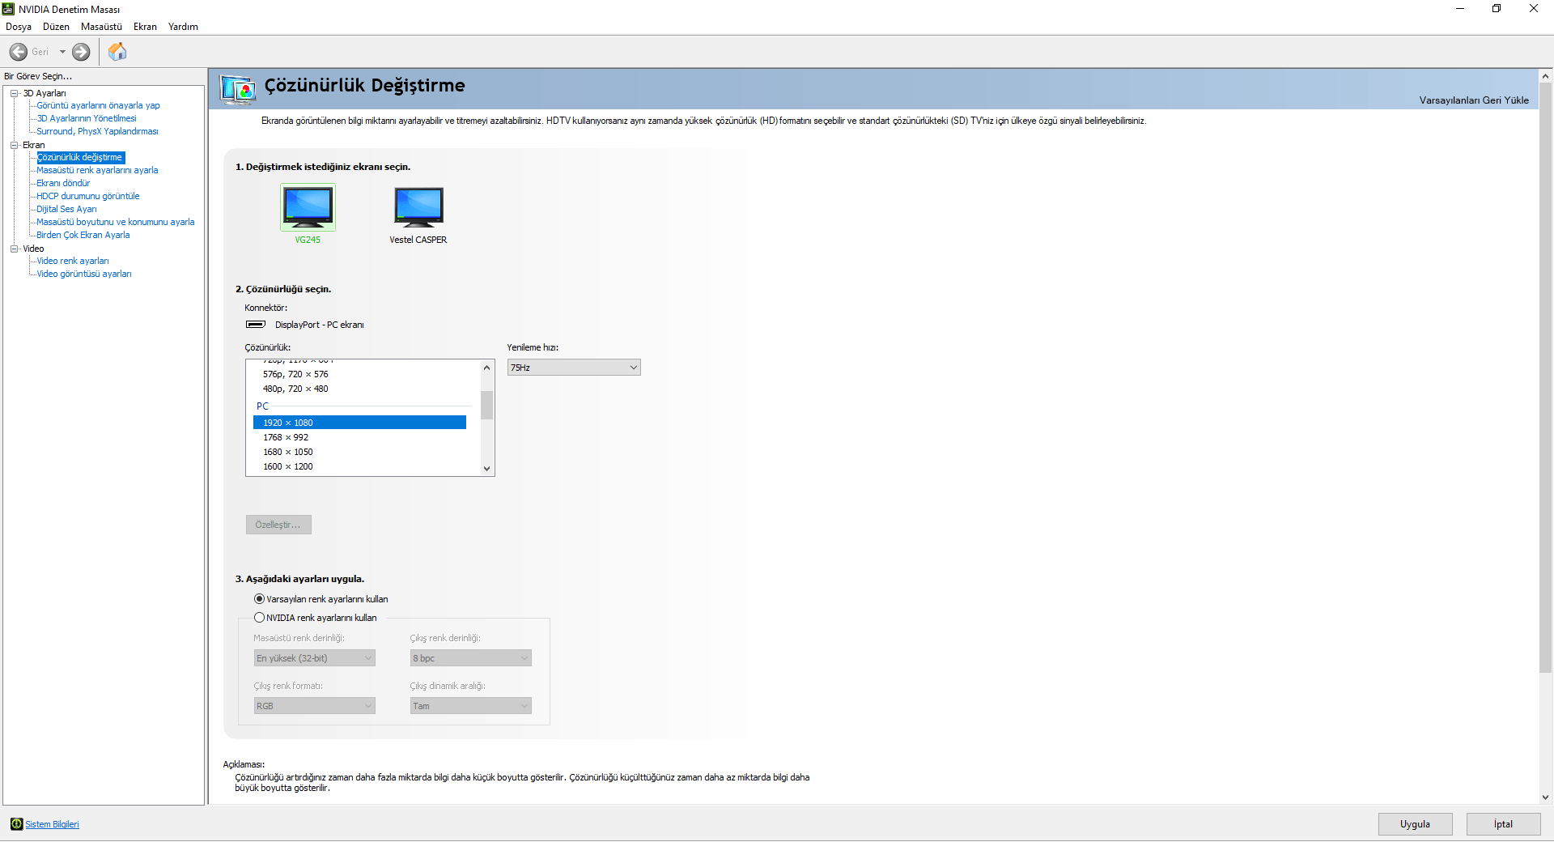Click the NVIDIA Sistem Bilgileri icon
Screen dimensions: 1554x842
click(16, 824)
